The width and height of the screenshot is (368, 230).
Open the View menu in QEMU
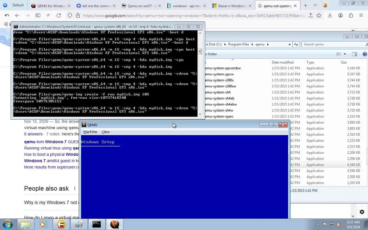tap(106, 132)
